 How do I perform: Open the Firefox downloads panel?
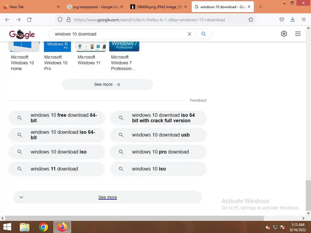[292, 19]
